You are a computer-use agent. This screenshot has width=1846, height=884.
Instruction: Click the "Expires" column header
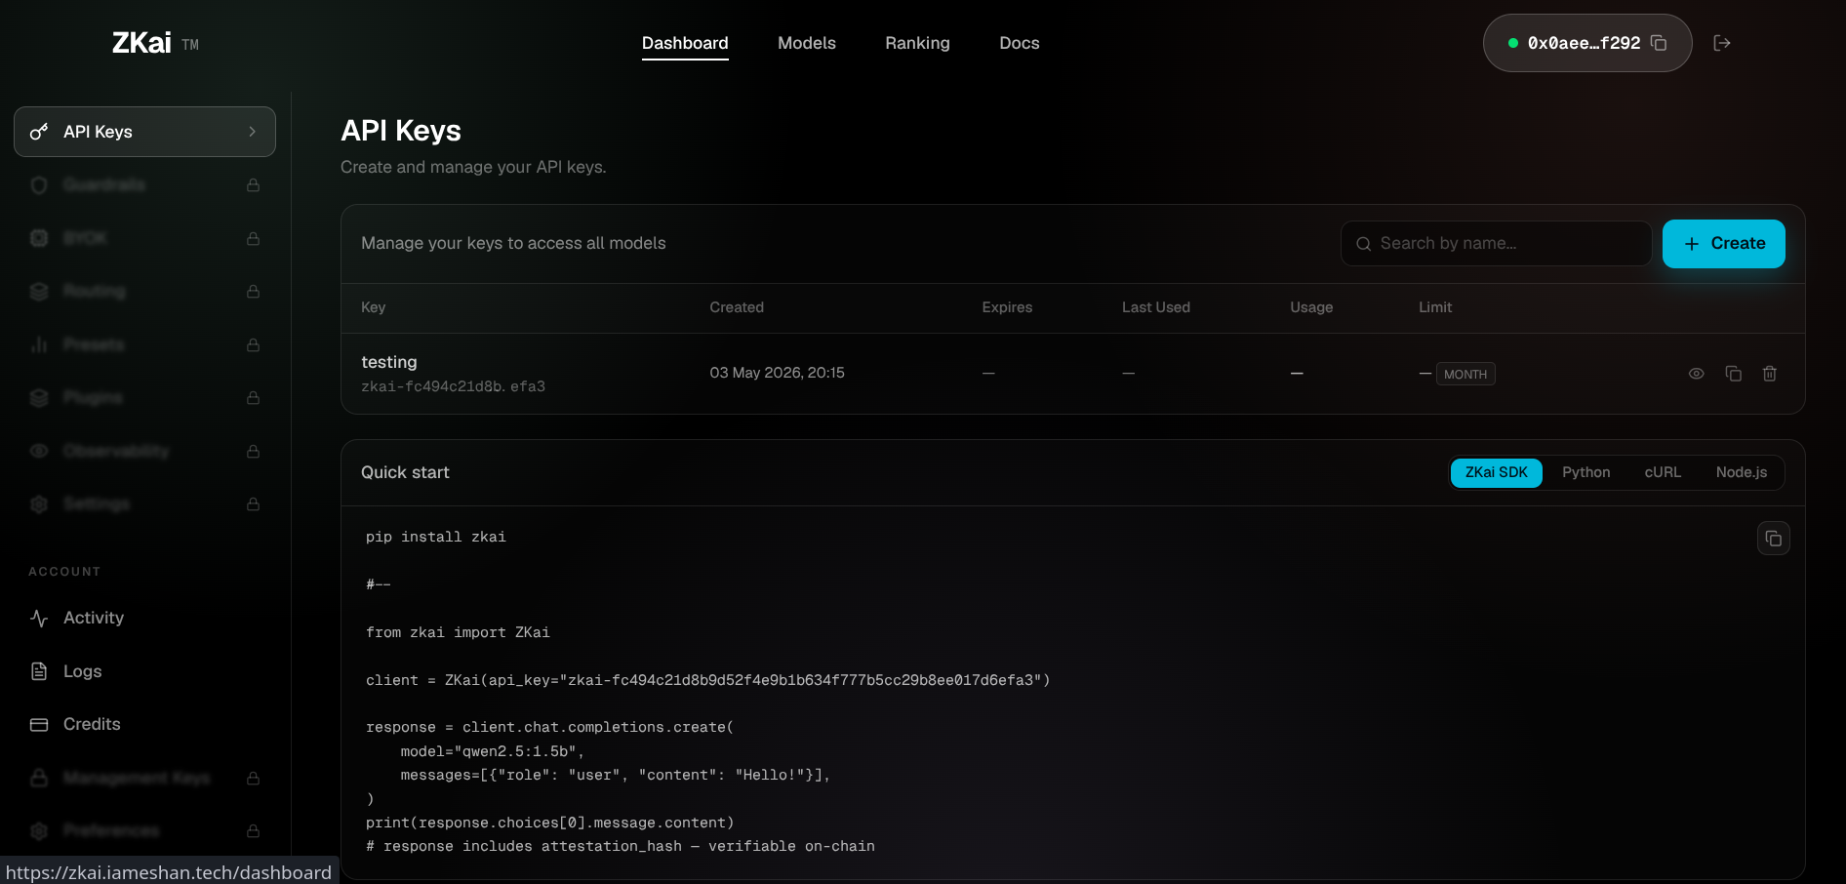1007,307
